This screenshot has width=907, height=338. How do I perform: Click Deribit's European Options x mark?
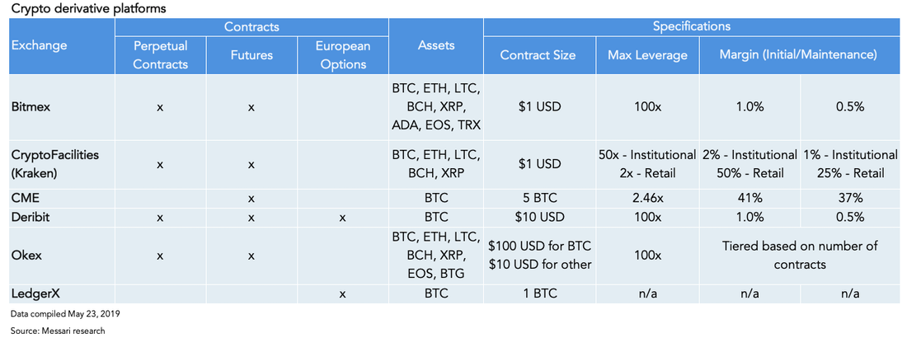click(x=342, y=218)
